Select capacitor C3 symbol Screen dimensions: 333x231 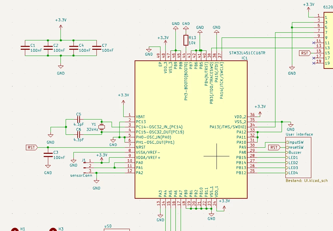coord(48,155)
